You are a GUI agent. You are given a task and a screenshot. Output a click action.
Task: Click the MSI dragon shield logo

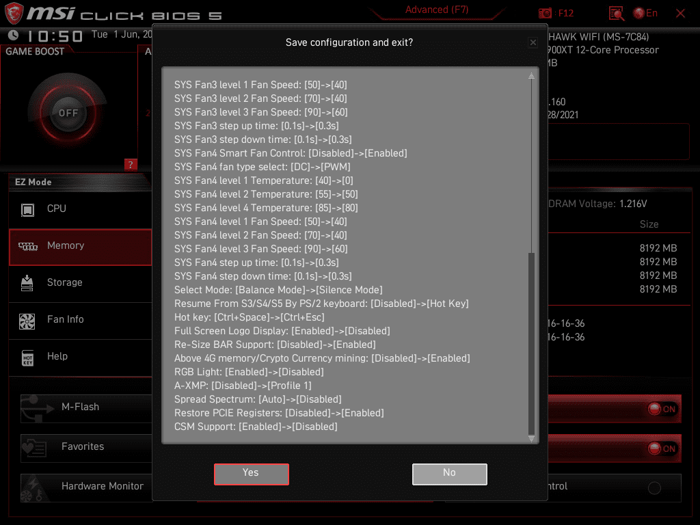14,13
